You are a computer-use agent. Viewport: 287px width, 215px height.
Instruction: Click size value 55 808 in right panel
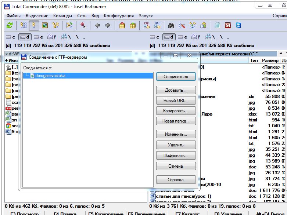point(273,96)
